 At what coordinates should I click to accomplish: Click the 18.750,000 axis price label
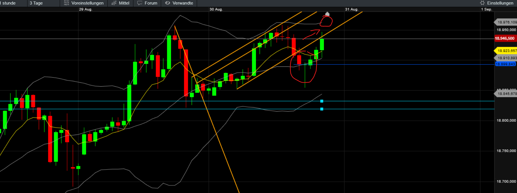pos(506,151)
